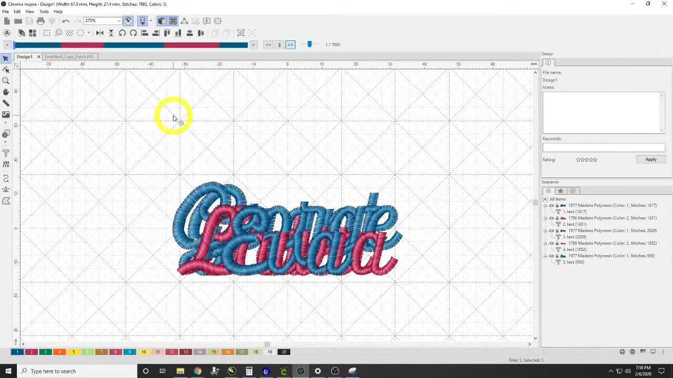Pick the curved S path tool
This screenshot has height=378, width=673.
[6, 178]
